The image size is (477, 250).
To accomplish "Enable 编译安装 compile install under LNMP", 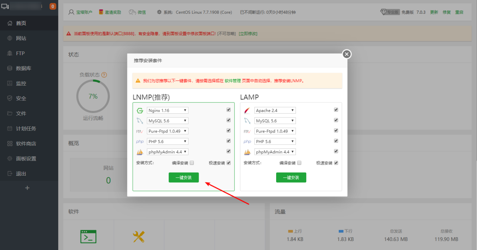I will tap(192, 163).
